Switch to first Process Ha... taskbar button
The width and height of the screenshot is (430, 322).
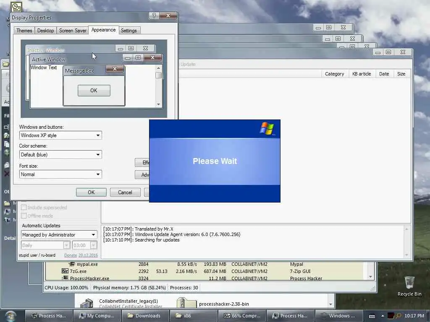point(49,316)
